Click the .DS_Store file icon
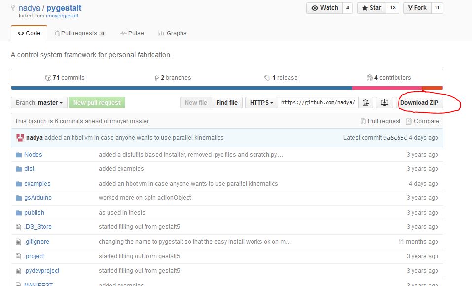This screenshot has width=472, height=286. click(x=18, y=227)
